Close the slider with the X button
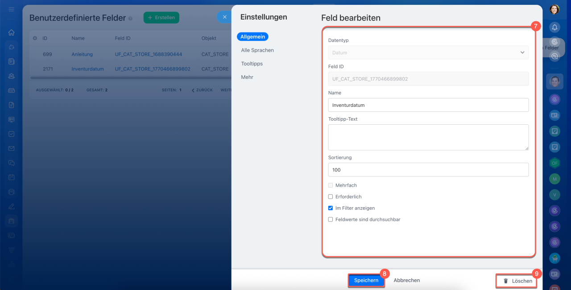This screenshot has height=290, width=571. click(225, 17)
